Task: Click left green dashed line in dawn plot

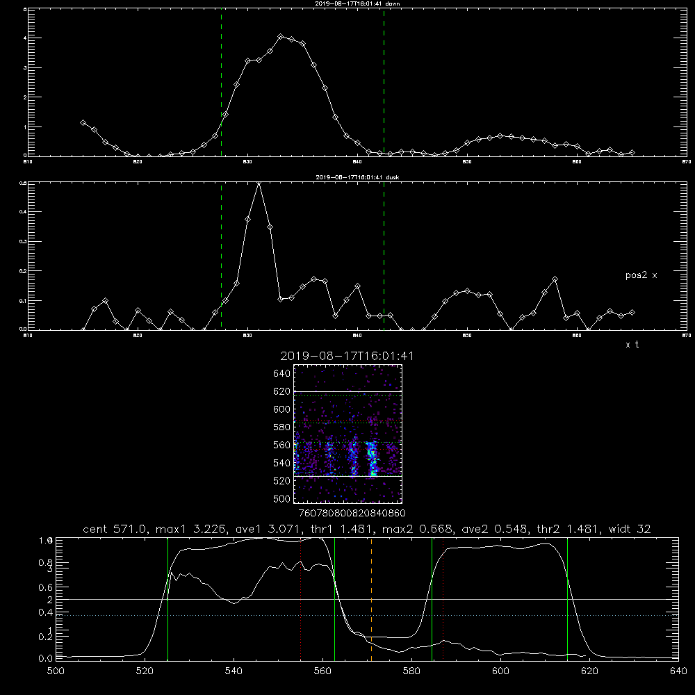Action: click(221, 82)
